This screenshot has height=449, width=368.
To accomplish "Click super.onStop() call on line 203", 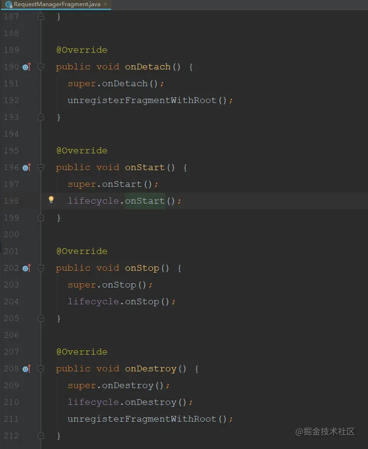I will click(x=110, y=285).
